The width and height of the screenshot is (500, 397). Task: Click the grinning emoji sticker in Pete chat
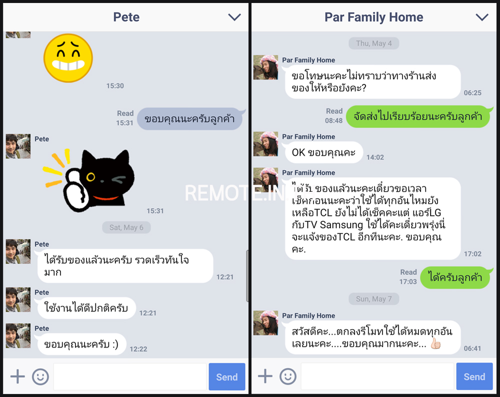pos(68,58)
